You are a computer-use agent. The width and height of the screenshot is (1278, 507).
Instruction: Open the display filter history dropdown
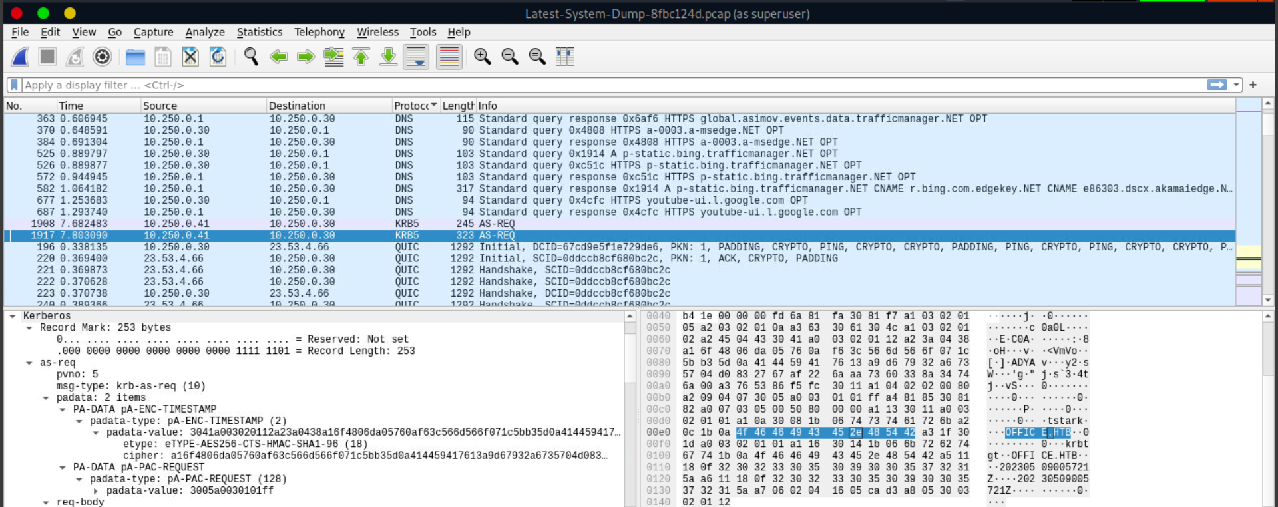point(1237,85)
